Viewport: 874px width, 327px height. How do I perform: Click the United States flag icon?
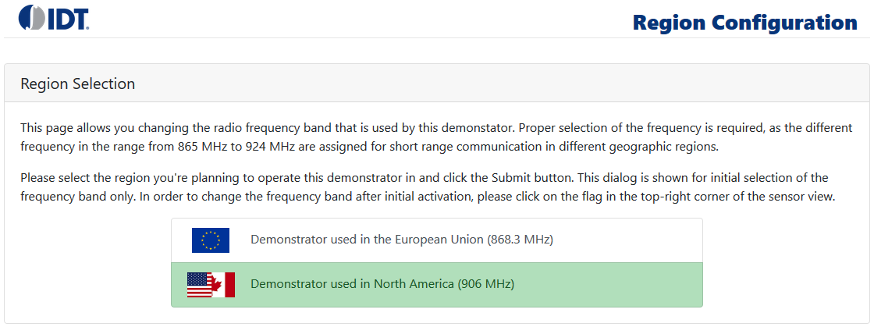pyautogui.click(x=199, y=285)
